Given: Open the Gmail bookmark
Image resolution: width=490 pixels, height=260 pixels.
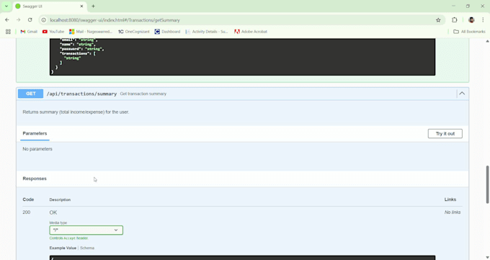Looking at the screenshot, I should tap(29, 32).
